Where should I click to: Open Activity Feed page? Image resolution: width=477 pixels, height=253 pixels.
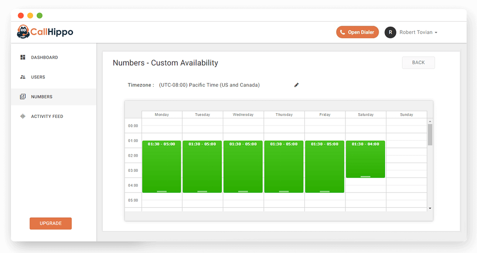[x=53, y=116]
